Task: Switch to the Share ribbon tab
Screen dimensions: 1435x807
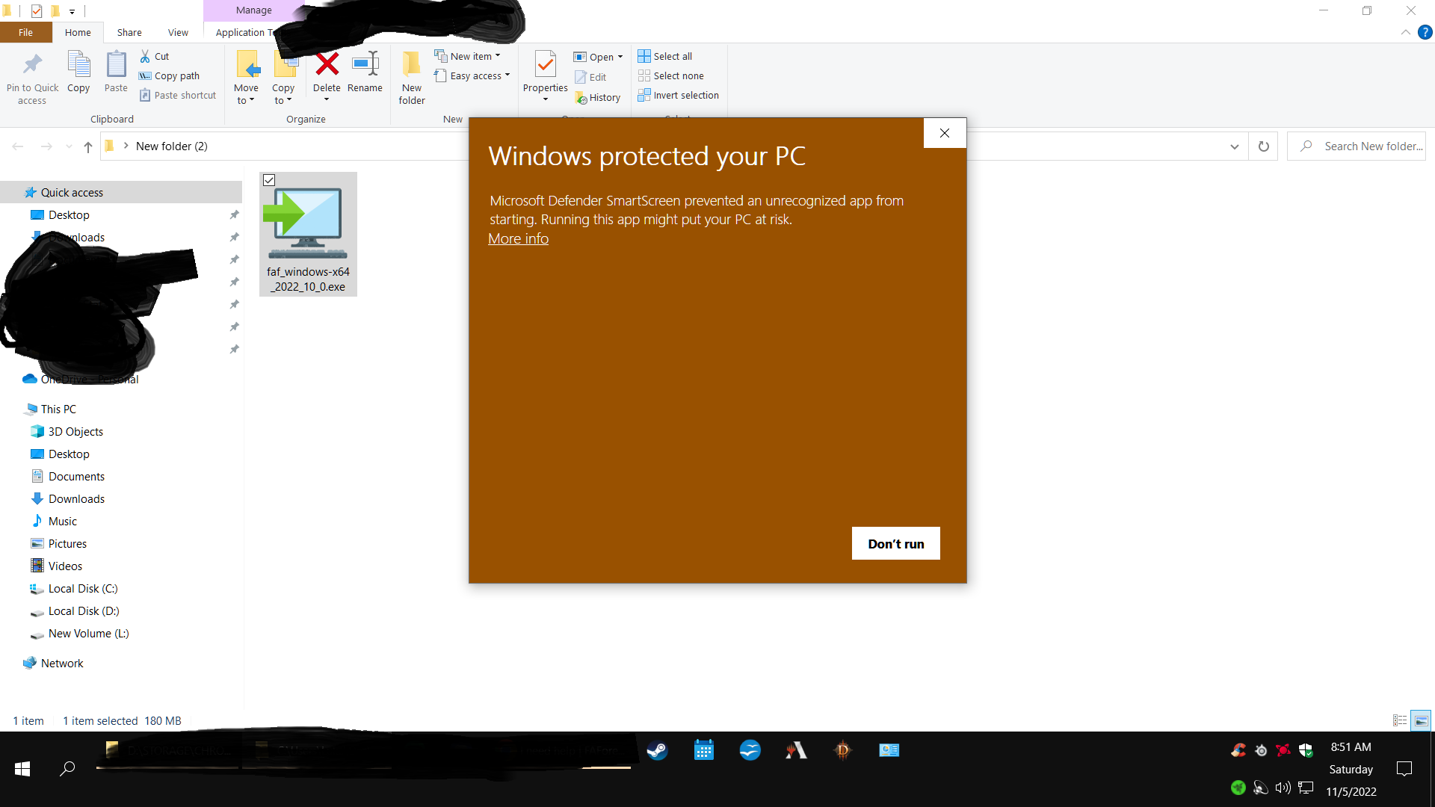Action: click(129, 32)
